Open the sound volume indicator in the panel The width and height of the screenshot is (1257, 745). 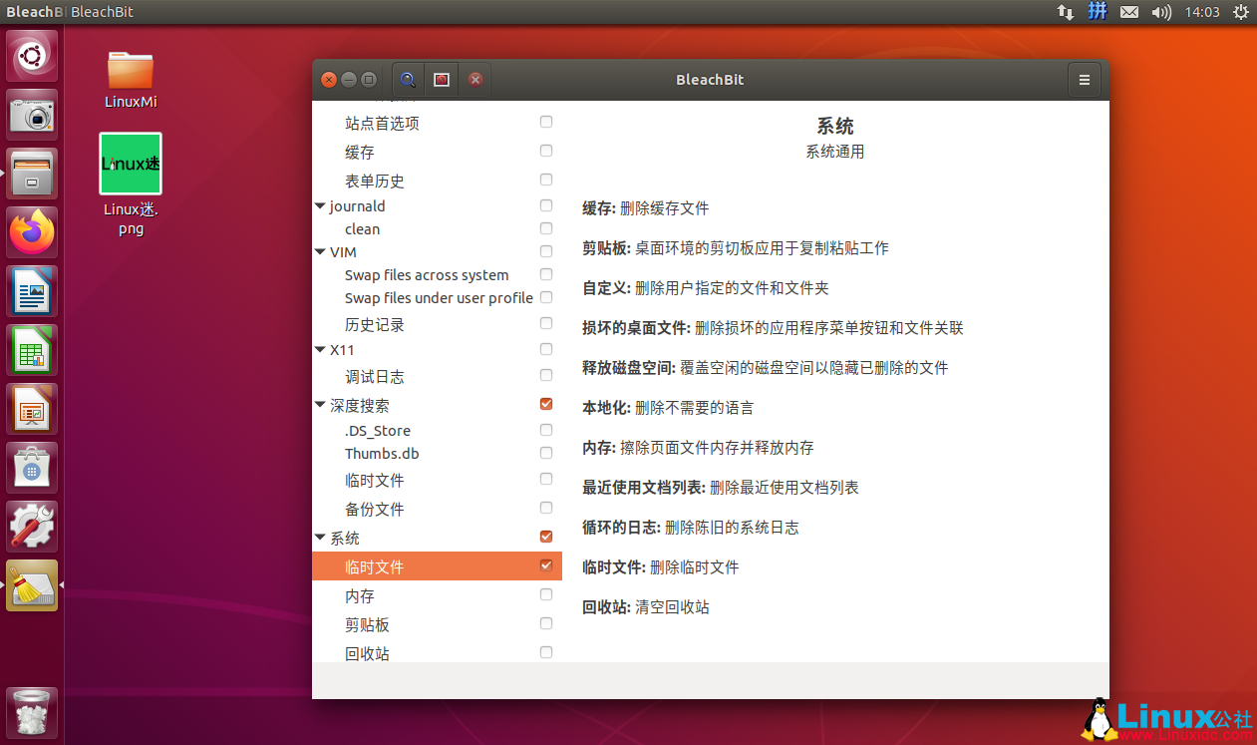pyautogui.click(x=1162, y=11)
